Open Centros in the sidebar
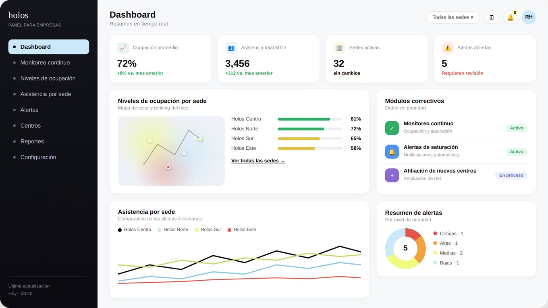Viewport: 548px width, 308px height. coord(49,126)
